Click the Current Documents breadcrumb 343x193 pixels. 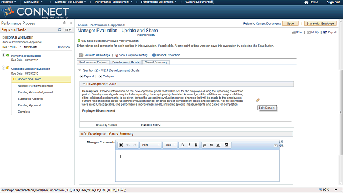click(198, 2)
